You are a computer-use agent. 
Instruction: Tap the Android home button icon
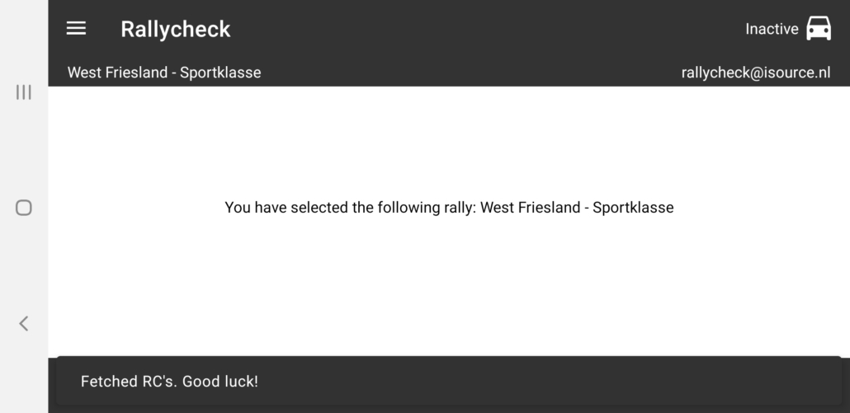tap(24, 208)
